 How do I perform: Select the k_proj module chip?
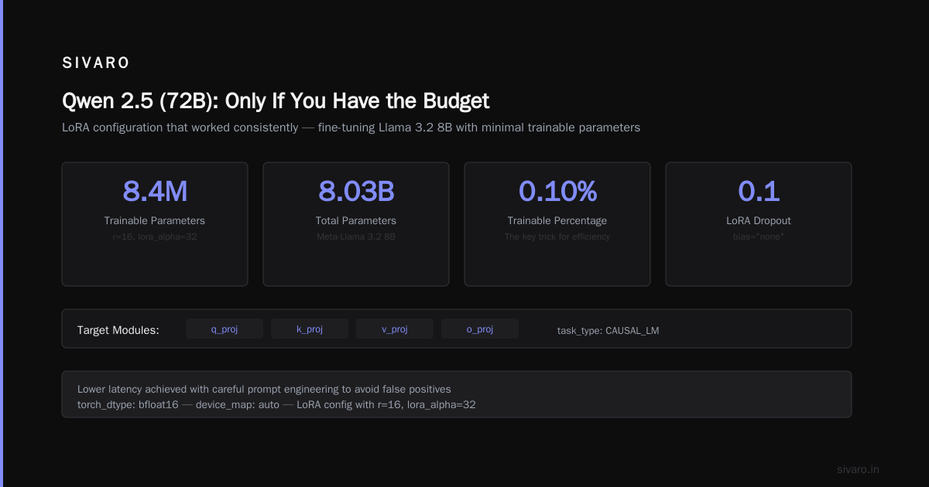310,329
